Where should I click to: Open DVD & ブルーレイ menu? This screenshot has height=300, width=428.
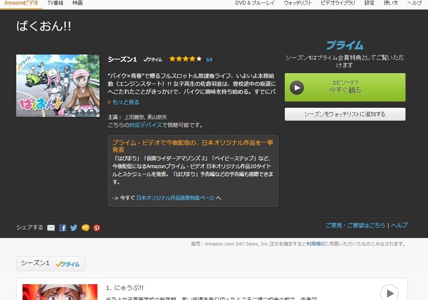pyautogui.click(x=255, y=3)
